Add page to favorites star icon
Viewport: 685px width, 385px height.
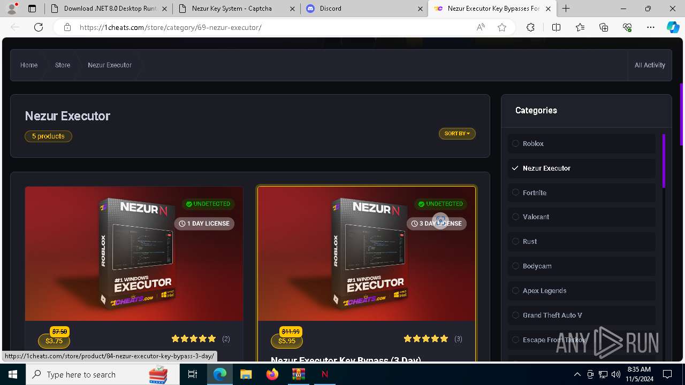(x=502, y=27)
